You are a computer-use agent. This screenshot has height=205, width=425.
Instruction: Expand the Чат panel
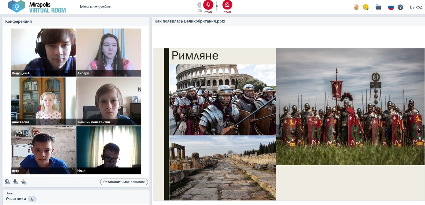click(9, 193)
